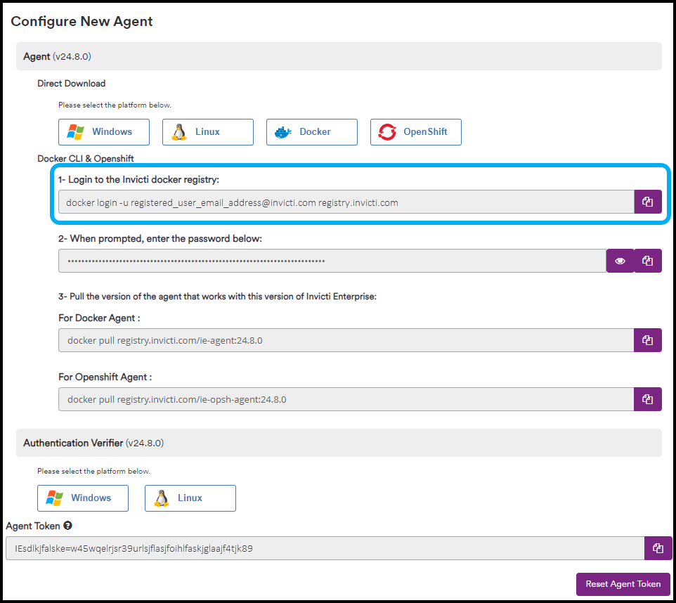This screenshot has height=603, width=676.
Task: Click the docker login command field
Action: [x=346, y=202]
